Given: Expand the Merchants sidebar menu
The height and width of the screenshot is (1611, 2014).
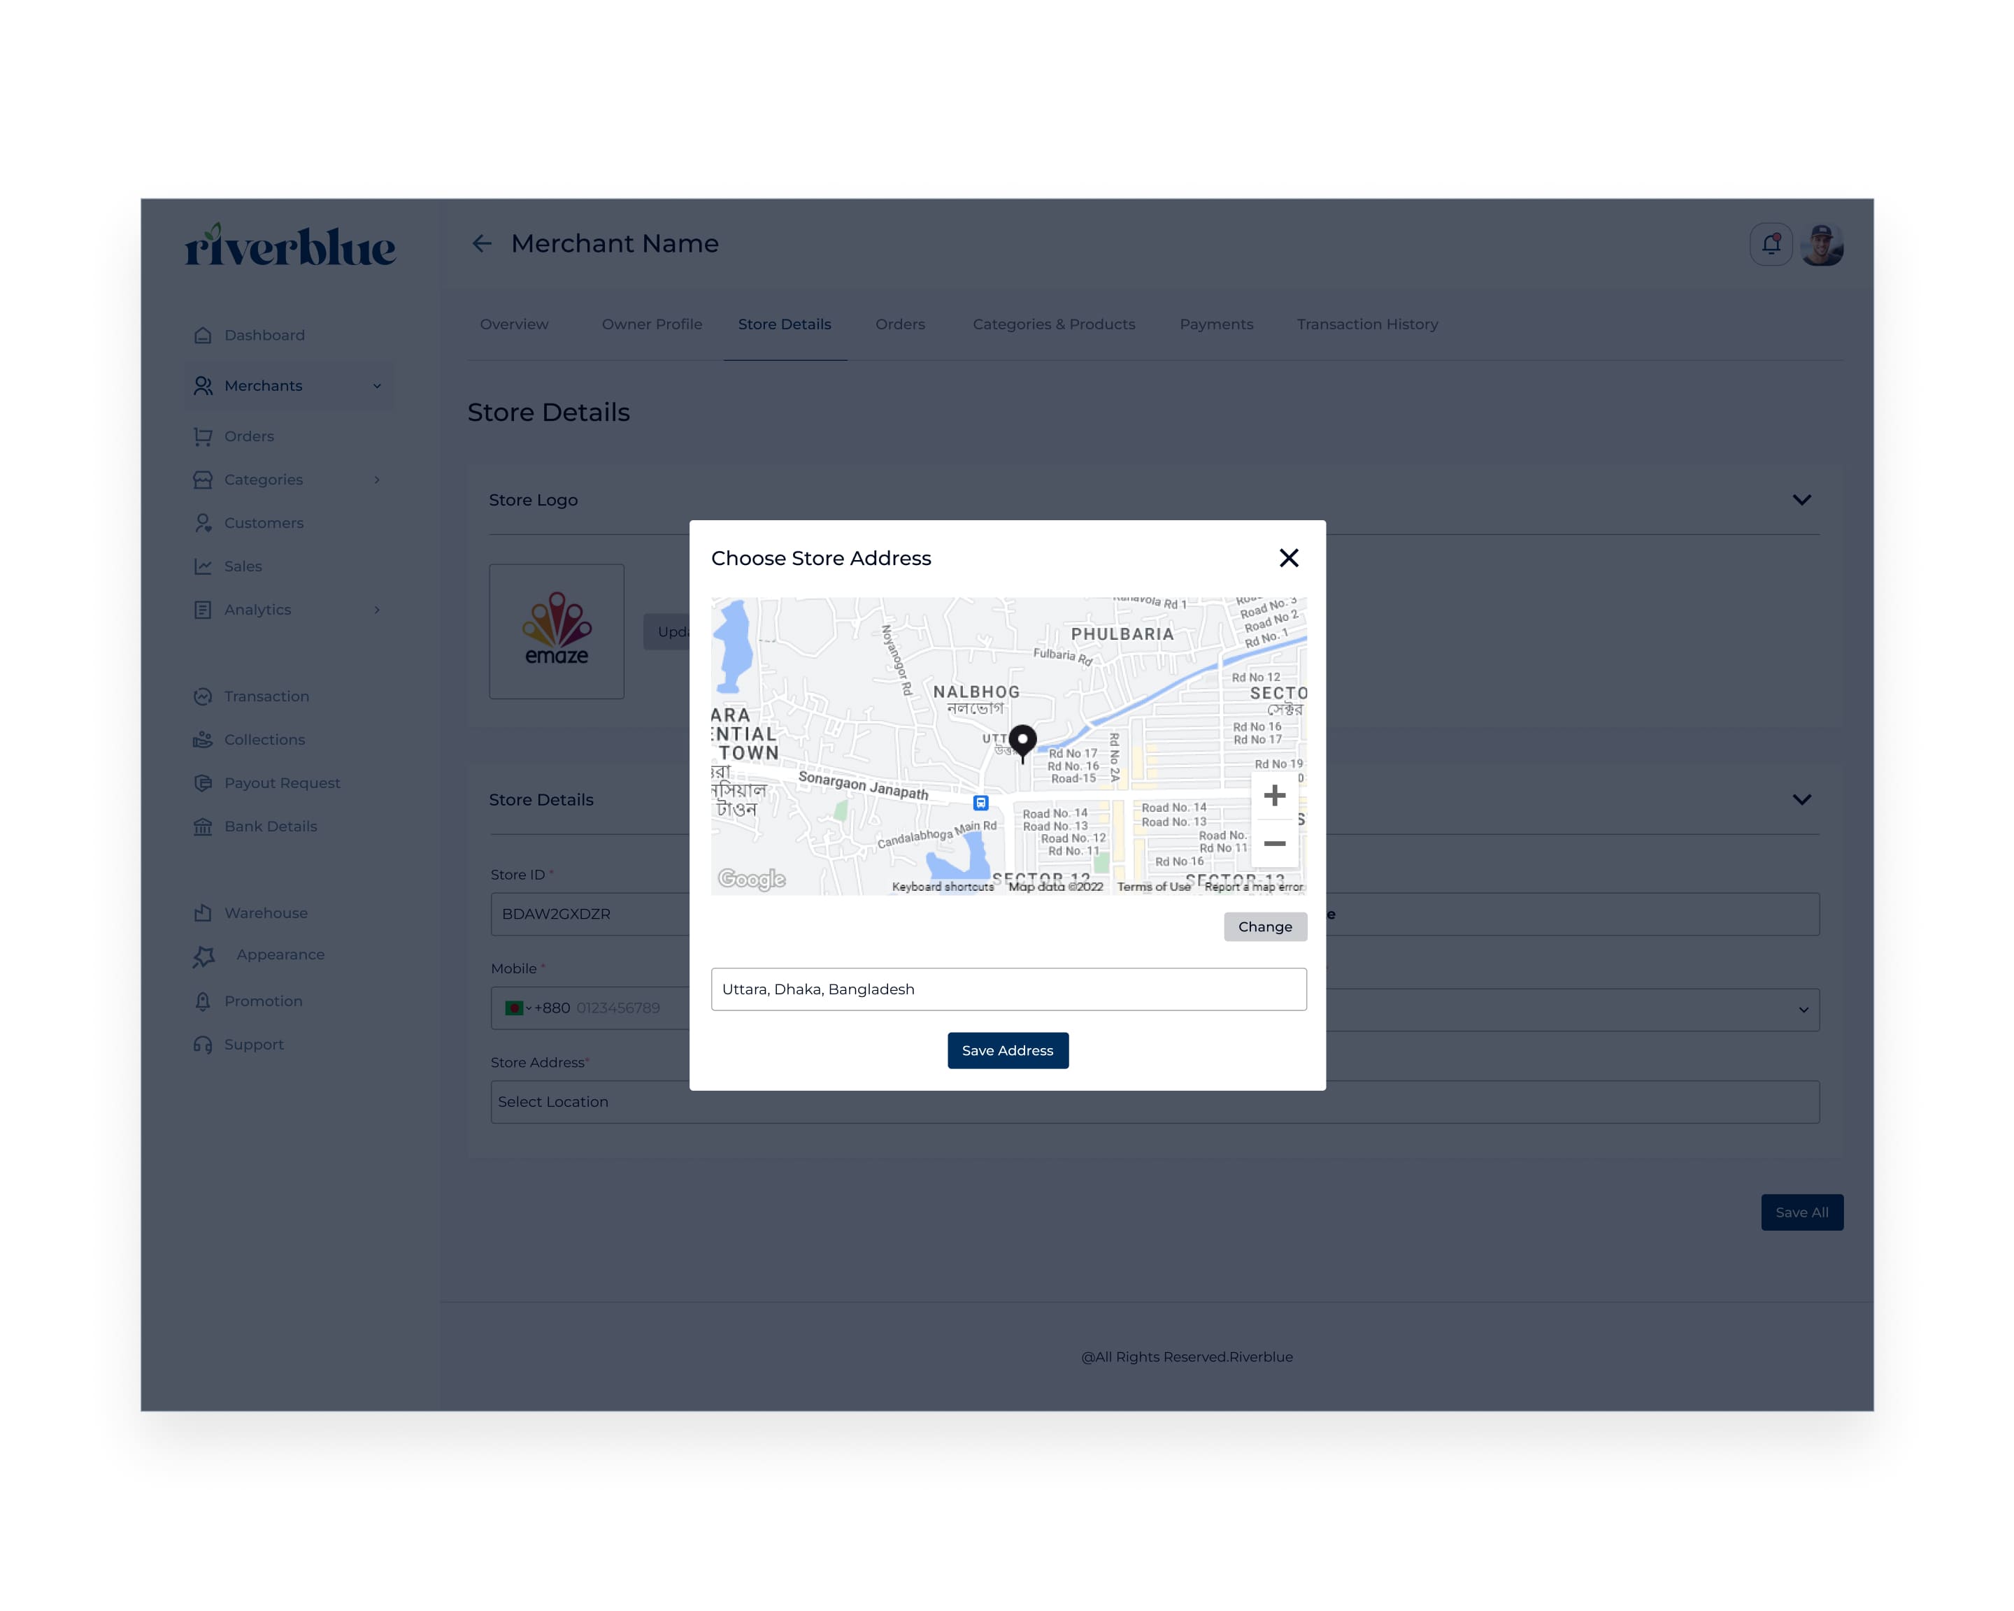Looking at the screenshot, I should pos(376,386).
